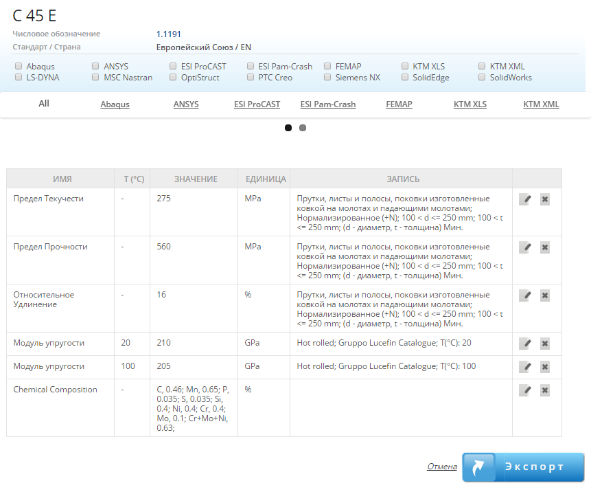Select the numeric designation 1.1191
Screen dimensions: 591x492
[x=168, y=34]
